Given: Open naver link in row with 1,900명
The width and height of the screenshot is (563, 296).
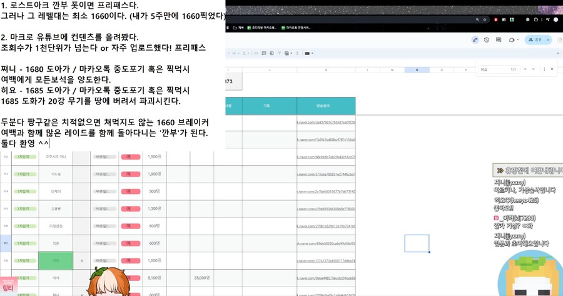Looking at the screenshot, I should click(326, 174).
